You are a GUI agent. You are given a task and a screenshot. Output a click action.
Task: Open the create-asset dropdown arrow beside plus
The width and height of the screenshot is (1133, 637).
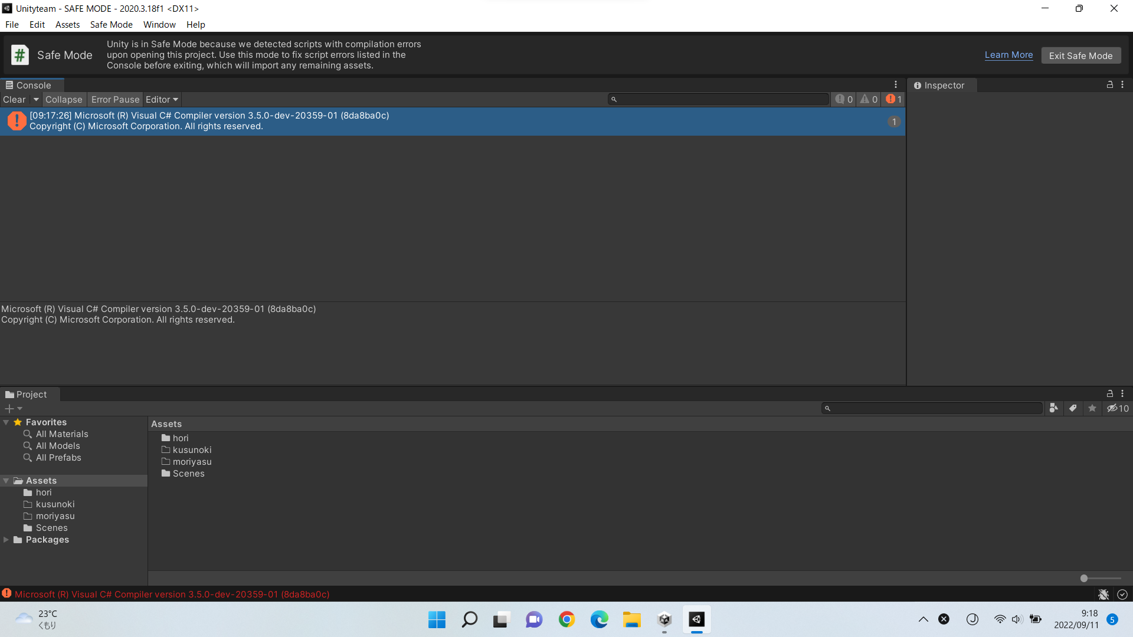click(19, 408)
